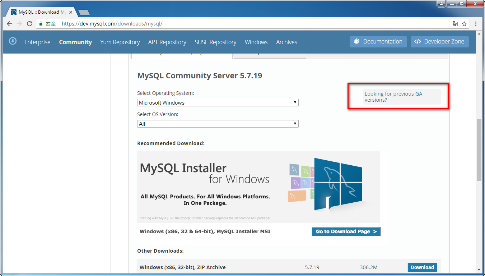Click the MySQL Installer for Windows banner
The width and height of the screenshot is (485, 276).
click(258, 187)
